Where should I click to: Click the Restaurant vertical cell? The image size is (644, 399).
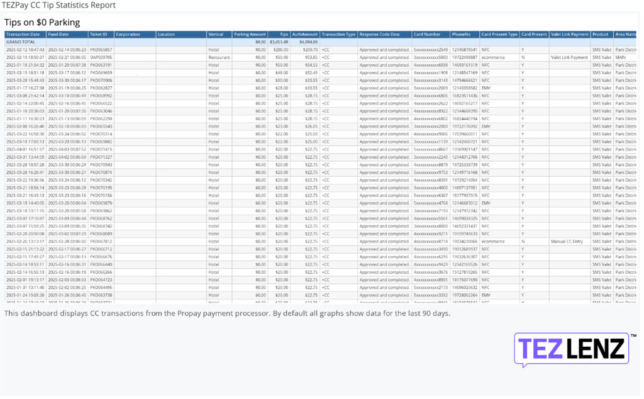tap(219, 57)
